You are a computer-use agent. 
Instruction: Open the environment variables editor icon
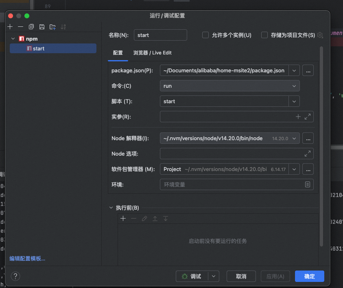pyautogui.click(x=308, y=184)
